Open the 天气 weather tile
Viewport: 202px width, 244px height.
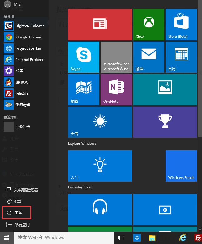tap(100, 122)
